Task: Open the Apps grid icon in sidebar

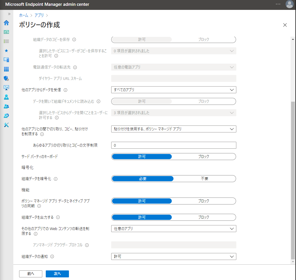Action: click(6, 69)
